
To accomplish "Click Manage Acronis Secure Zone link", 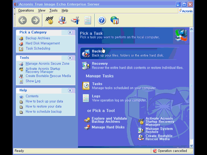I will (x=47, y=64).
